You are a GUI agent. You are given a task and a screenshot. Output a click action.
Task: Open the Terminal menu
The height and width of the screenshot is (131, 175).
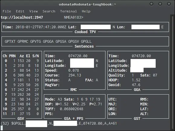tap(68, 11)
